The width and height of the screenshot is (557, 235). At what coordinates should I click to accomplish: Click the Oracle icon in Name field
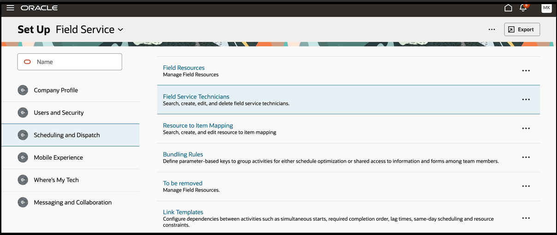pos(27,62)
